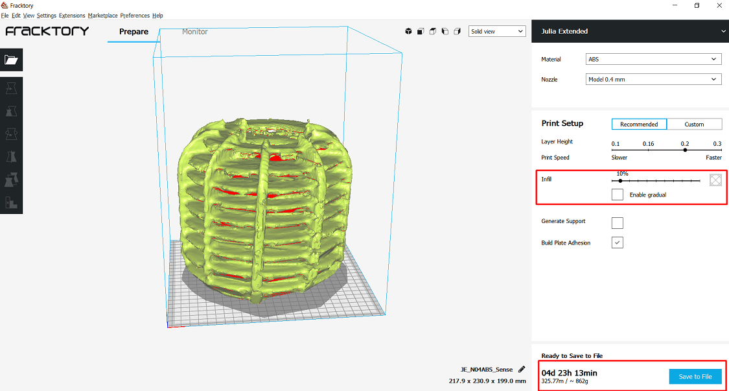Open file with the folder icon
The width and height of the screenshot is (729, 391).
11,60
